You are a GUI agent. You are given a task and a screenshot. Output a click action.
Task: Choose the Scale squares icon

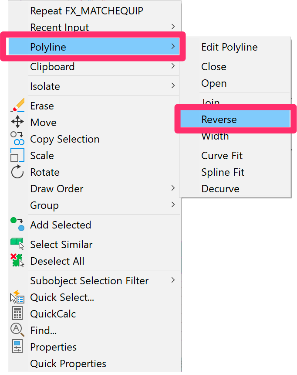[x=17, y=155]
